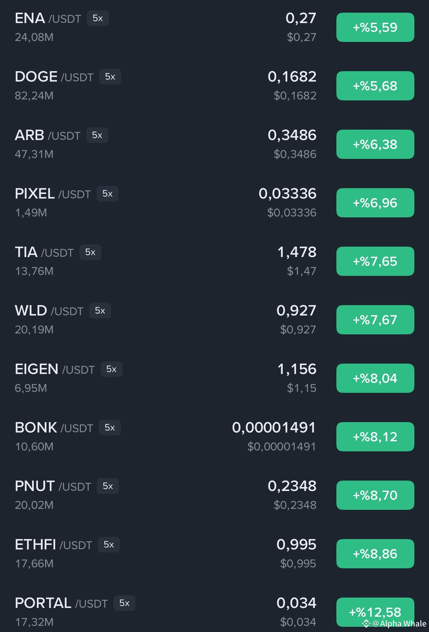Click the 5x tag next to WLD
The image size is (429, 632).
(x=100, y=311)
